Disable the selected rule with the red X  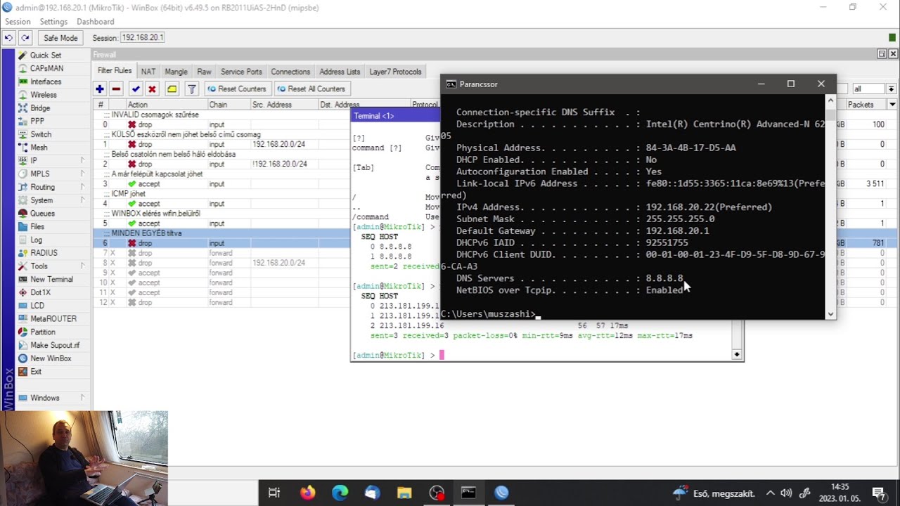152,89
